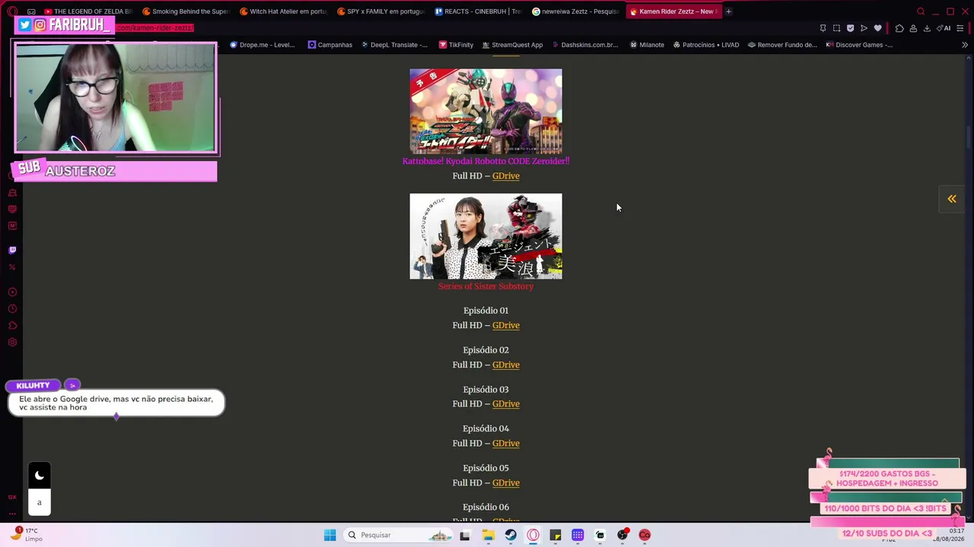Image resolution: width=974 pixels, height=547 pixels.
Task: Open Drope.me bookmark
Action: (x=262, y=45)
